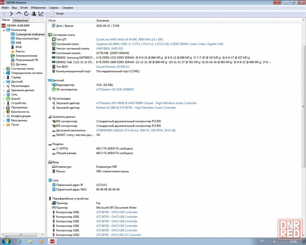The width and height of the screenshot is (306, 245).
Task: Open the Справка menu
Action: pos(67,8)
